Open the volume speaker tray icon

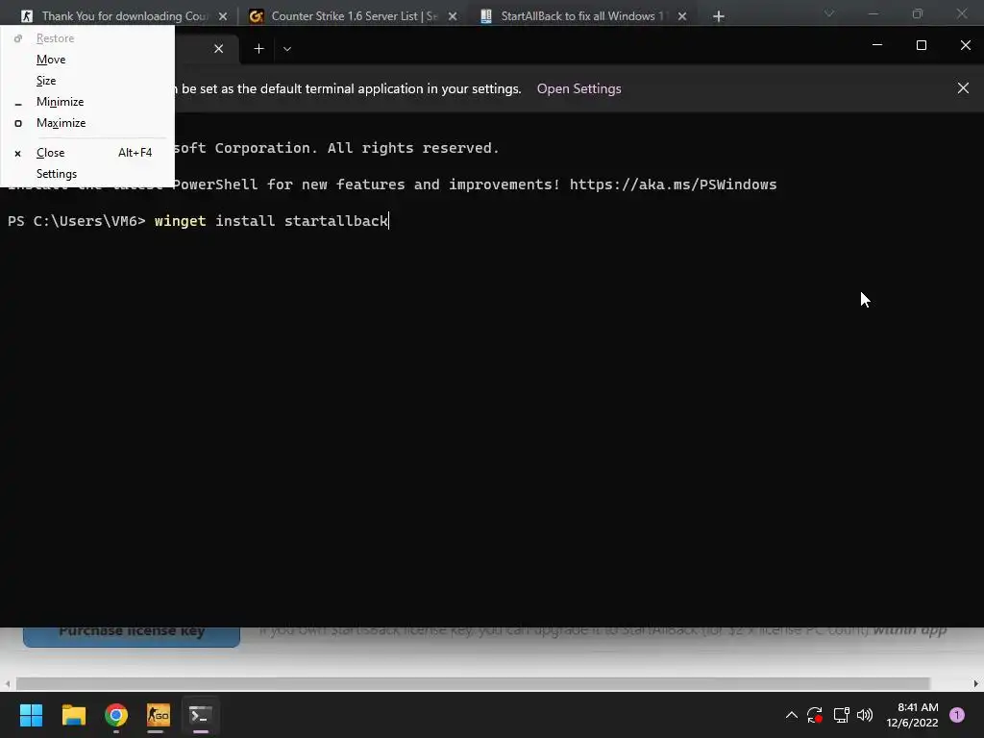(865, 715)
